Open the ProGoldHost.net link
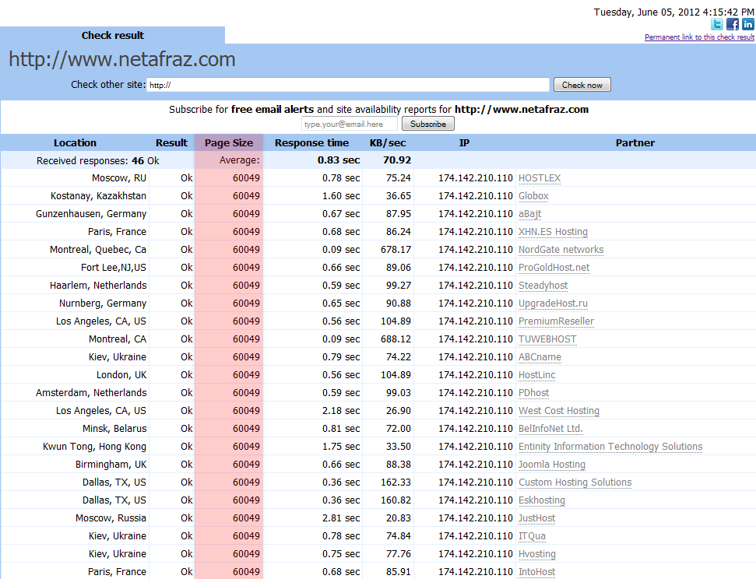The width and height of the screenshot is (756, 579). (554, 267)
